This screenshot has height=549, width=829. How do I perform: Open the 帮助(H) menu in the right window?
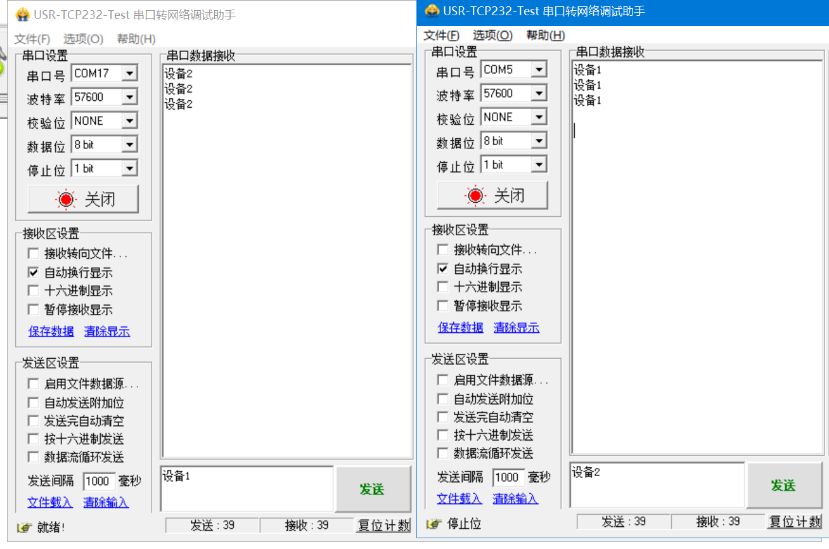pos(545,36)
